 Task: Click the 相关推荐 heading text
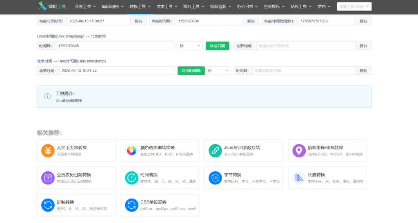pyautogui.click(x=49, y=133)
